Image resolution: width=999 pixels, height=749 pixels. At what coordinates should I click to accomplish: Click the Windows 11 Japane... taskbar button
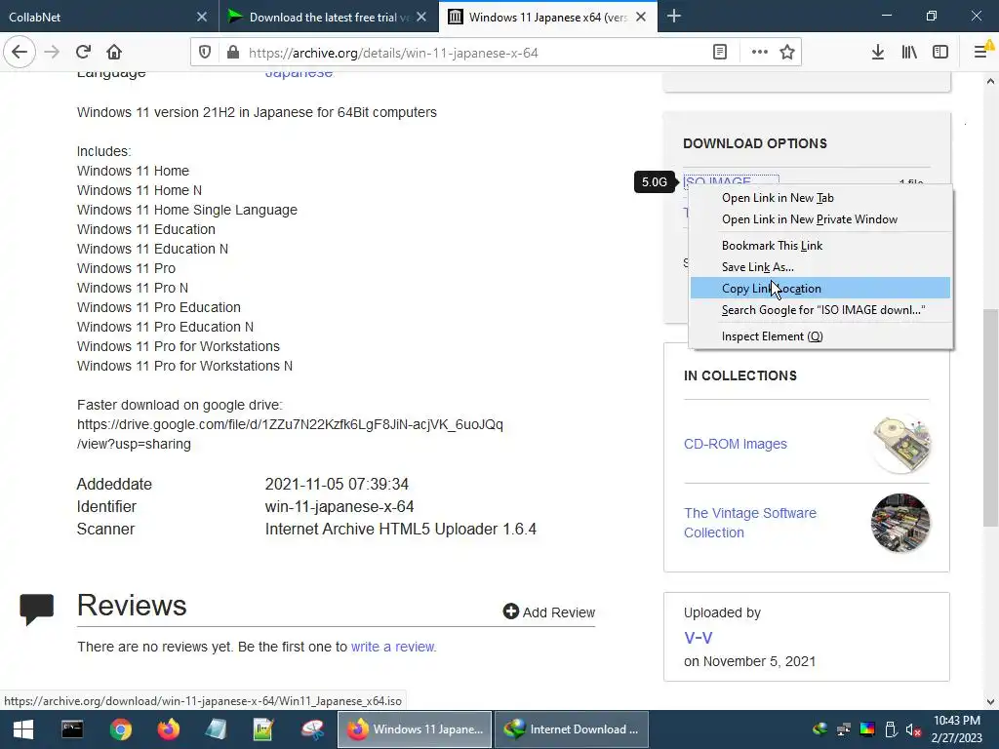click(x=415, y=729)
